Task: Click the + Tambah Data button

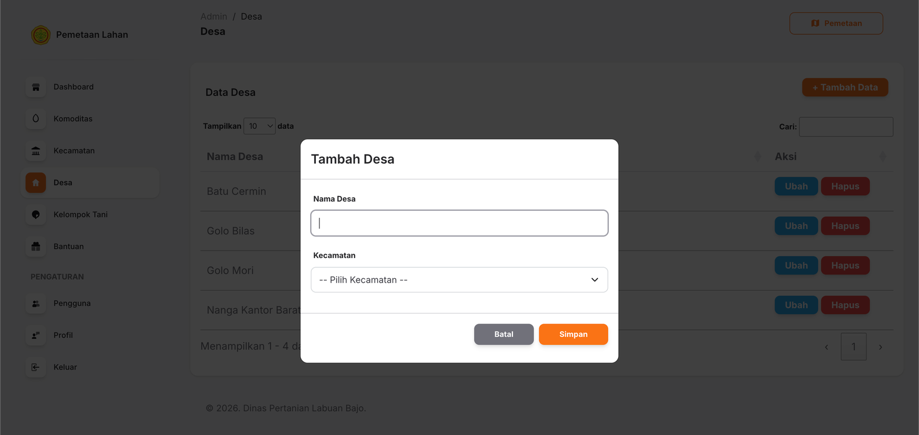Action: point(845,87)
